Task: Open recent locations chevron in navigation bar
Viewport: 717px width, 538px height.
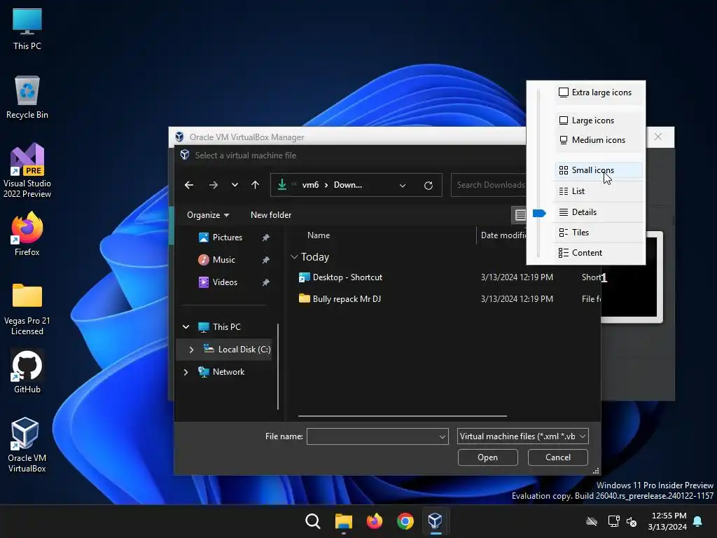Action: (x=235, y=185)
